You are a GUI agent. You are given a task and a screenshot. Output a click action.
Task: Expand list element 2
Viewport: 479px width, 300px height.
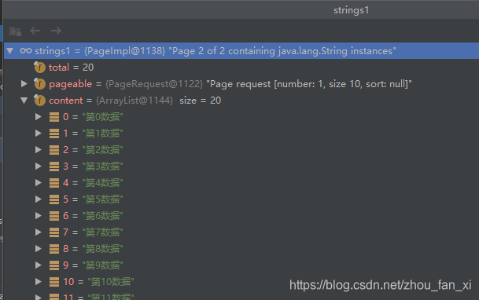[x=39, y=149]
